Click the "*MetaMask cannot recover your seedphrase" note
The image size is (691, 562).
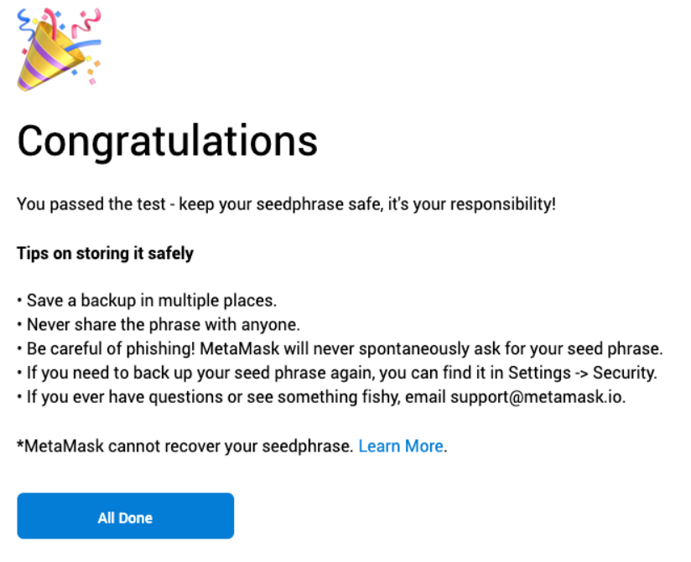tap(184, 446)
